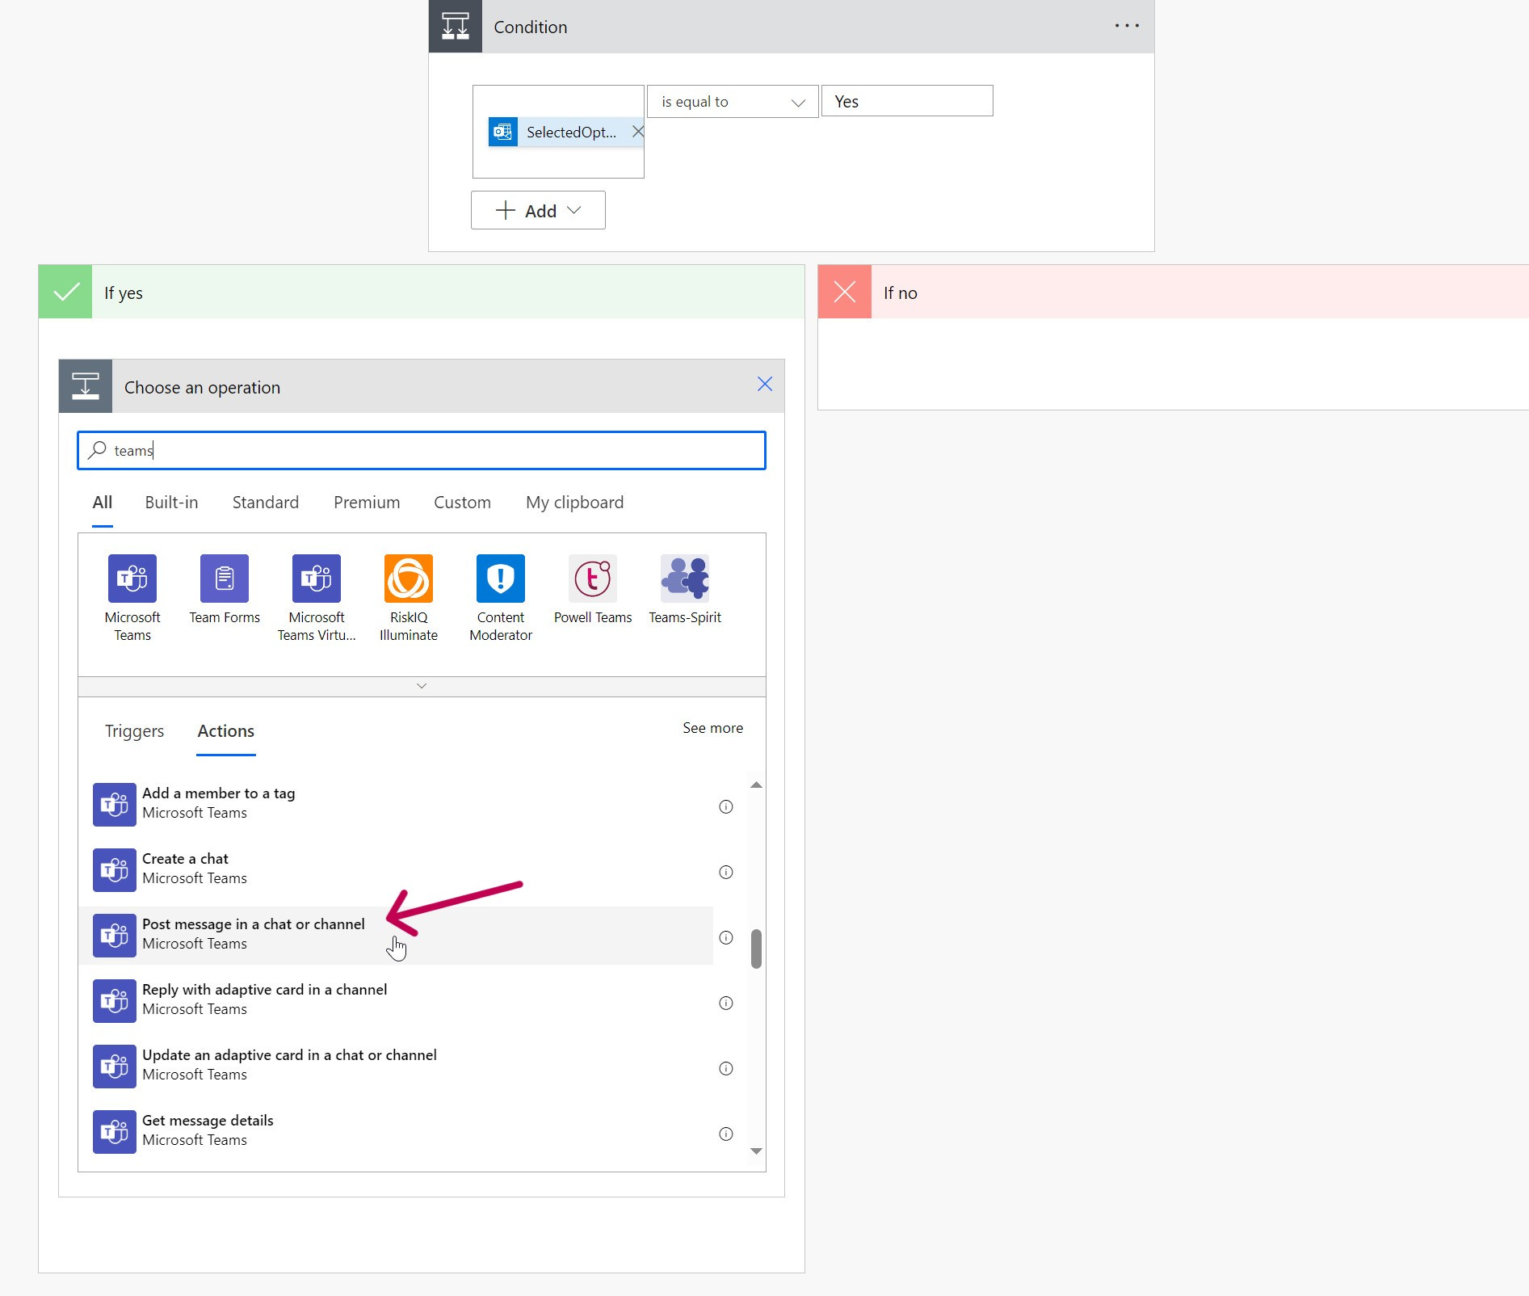Switch to the My clipboard tab
Screen dimensions: 1529x1296
574,503
